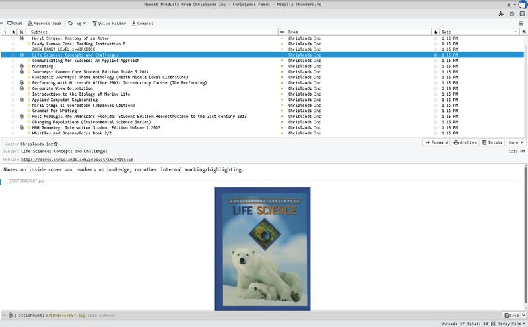Open the Chat toolbar button
This screenshot has height=327, width=528.
[15, 24]
